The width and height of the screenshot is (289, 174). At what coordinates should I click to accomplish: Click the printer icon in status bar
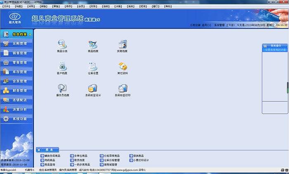coord(282,170)
